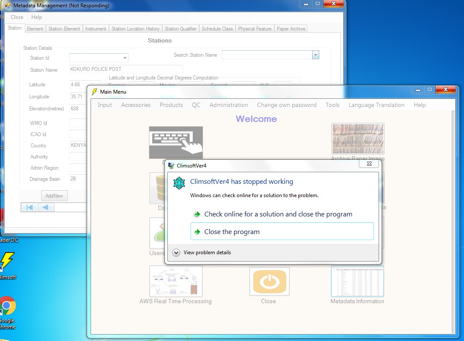Click the Close power button icon
464x341 pixels.
tap(269, 281)
